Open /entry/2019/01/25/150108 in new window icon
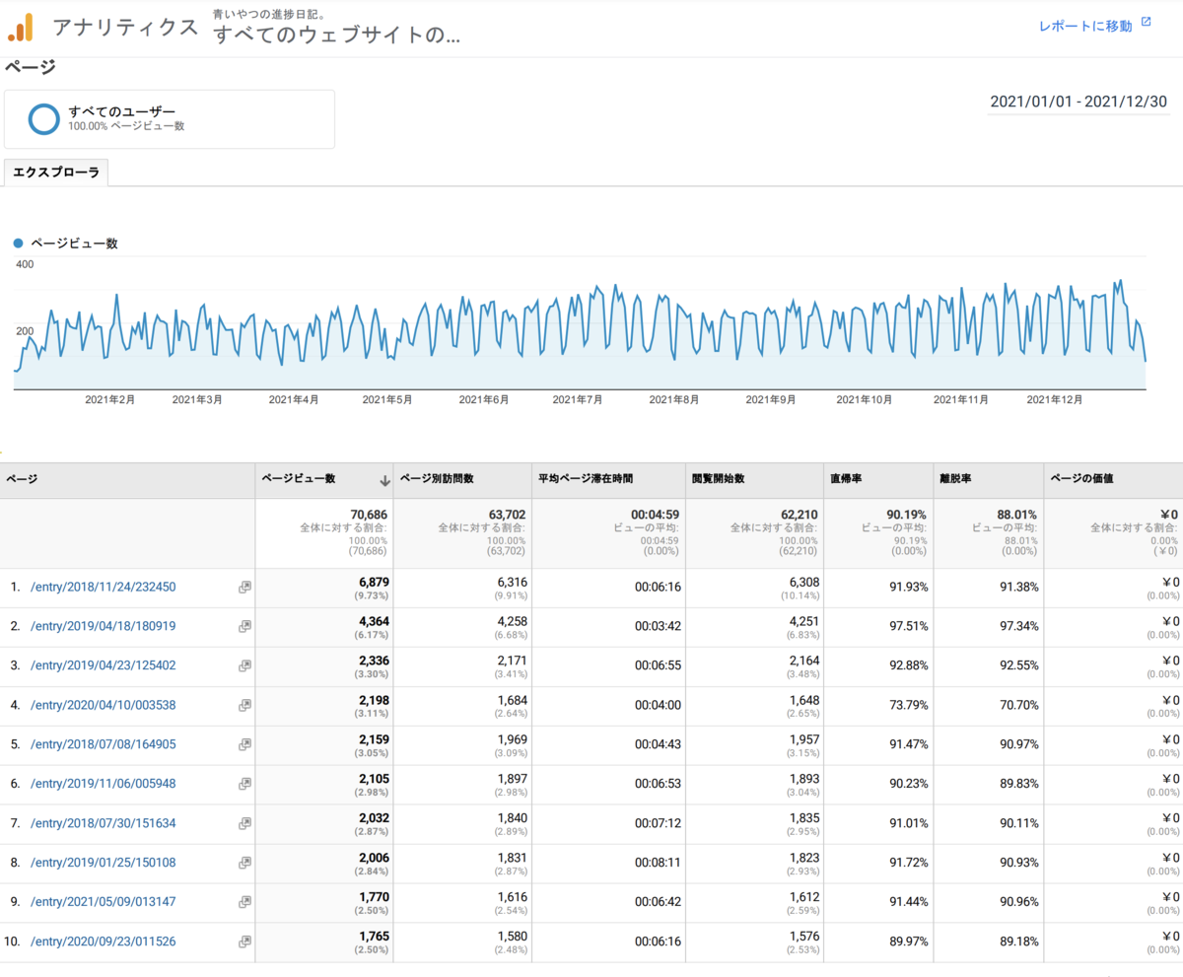The width and height of the screenshot is (1183, 977). (244, 863)
